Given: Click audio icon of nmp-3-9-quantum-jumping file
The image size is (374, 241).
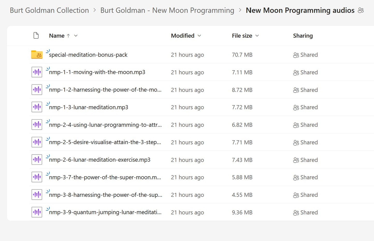Looking at the screenshot, I should click(37, 212).
